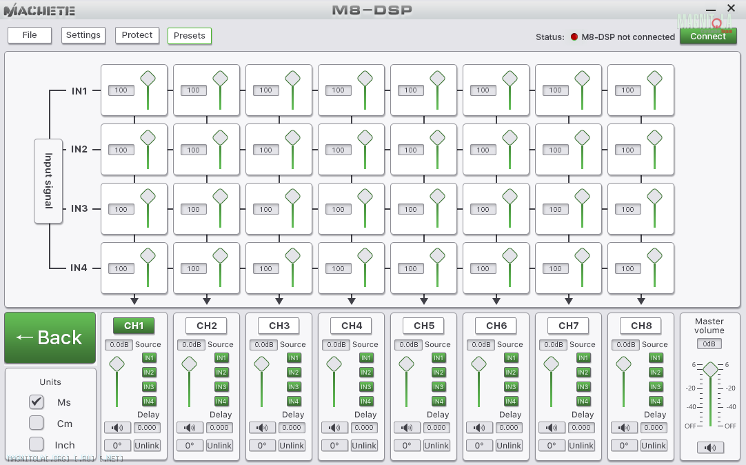Toggle IN1 source for CH1
746x465 pixels.
click(149, 358)
